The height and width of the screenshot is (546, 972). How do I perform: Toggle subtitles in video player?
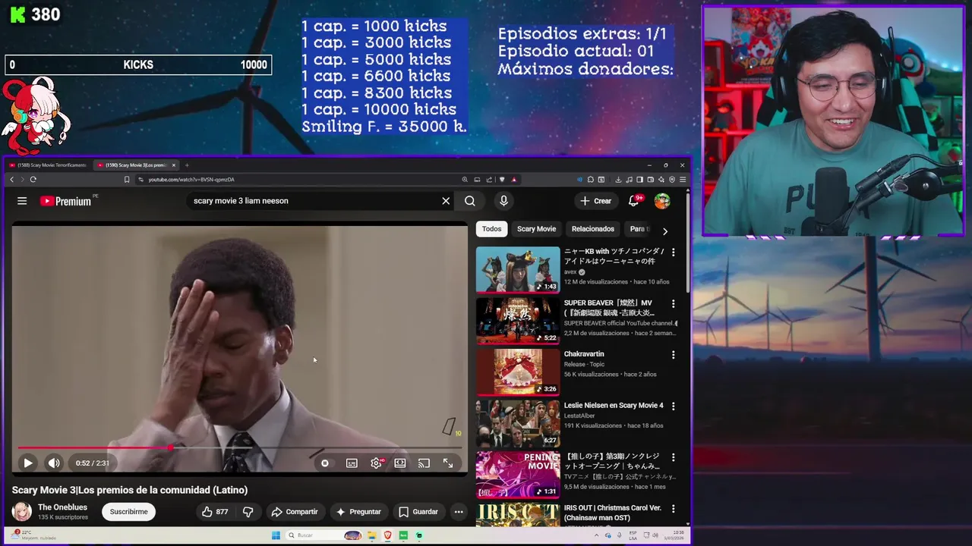(352, 463)
